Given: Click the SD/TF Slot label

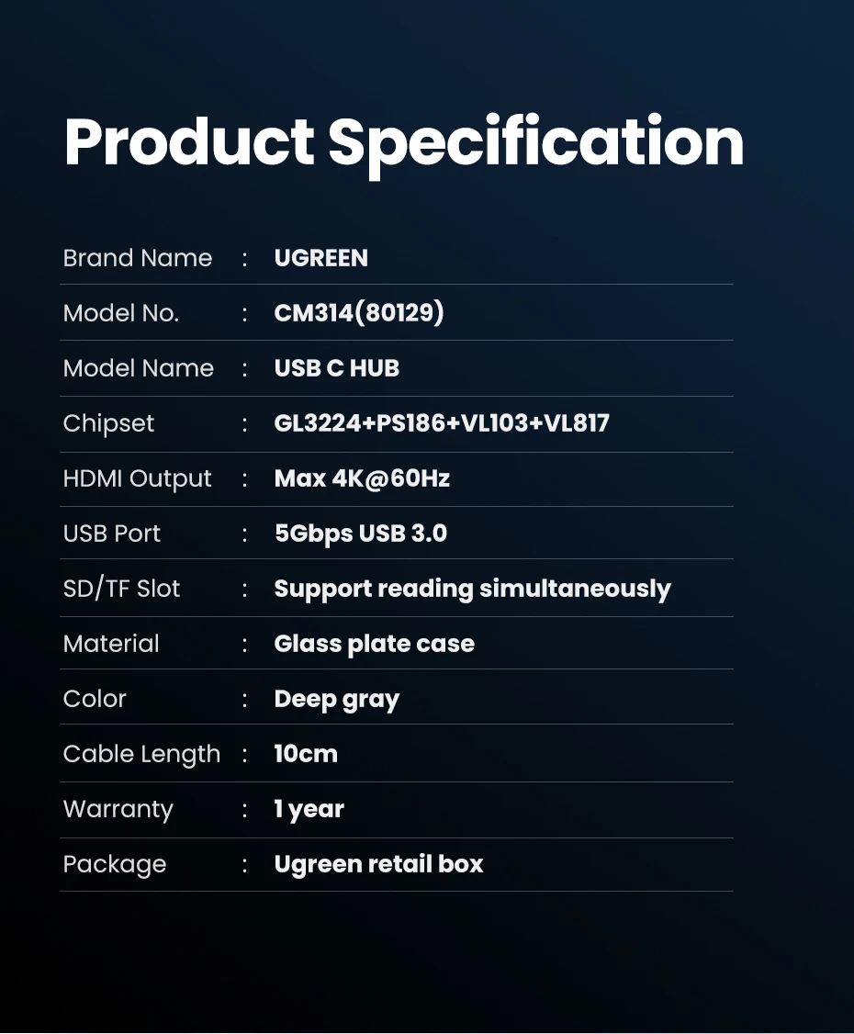Looking at the screenshot, I should (x=122, y=589).
